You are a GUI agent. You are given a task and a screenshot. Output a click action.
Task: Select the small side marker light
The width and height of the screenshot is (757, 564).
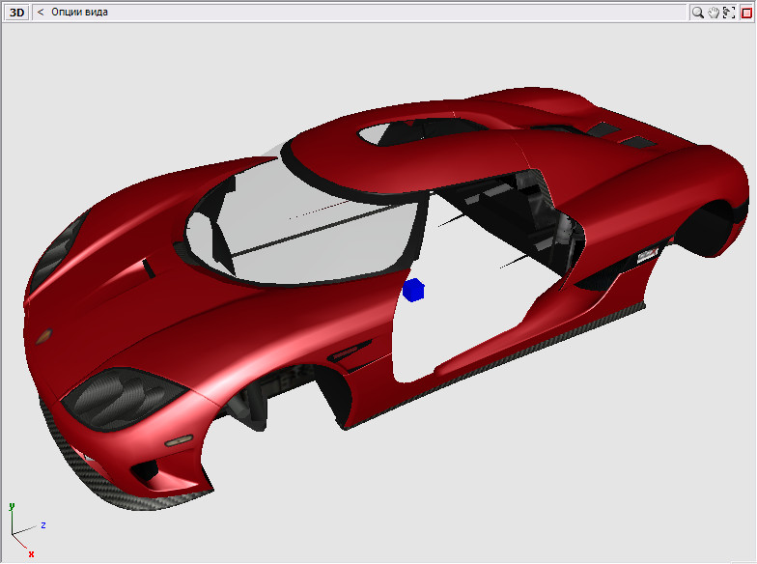click(x=178, y=440)
